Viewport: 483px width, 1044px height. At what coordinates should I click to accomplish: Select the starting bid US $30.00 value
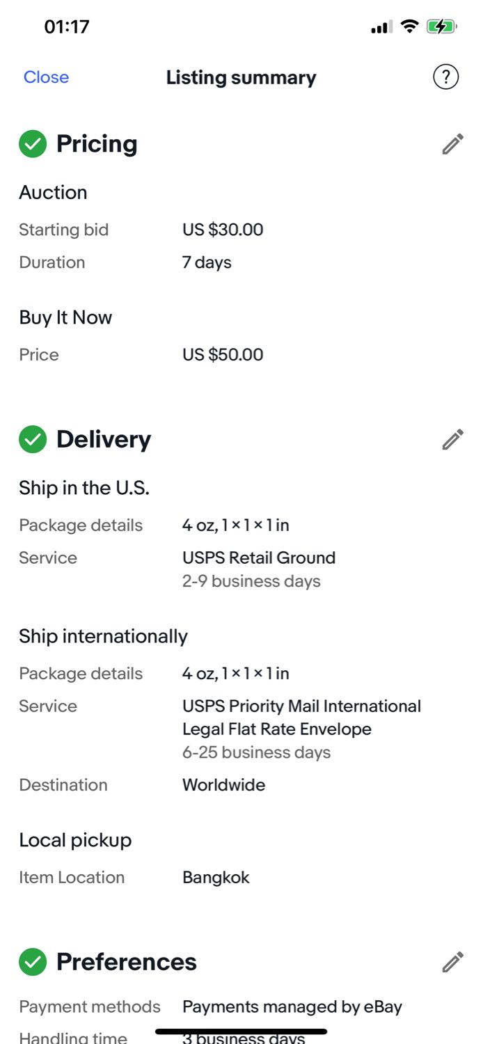[223, 230]
